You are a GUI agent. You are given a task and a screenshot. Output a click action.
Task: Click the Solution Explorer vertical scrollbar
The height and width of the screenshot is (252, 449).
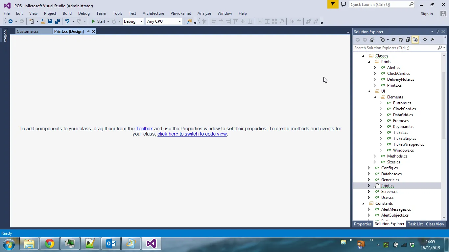(444, 105)
